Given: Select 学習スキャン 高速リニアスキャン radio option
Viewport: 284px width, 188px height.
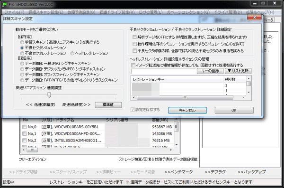Looking at the screenshot, I should pyautogui.click(x=22, y=42).
